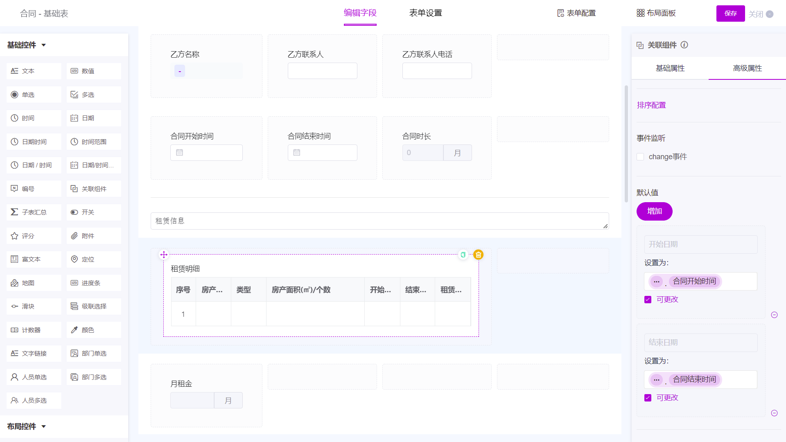Screen dimensions: 786x442
Task: Open 布局面板
Action: point(656,13)
